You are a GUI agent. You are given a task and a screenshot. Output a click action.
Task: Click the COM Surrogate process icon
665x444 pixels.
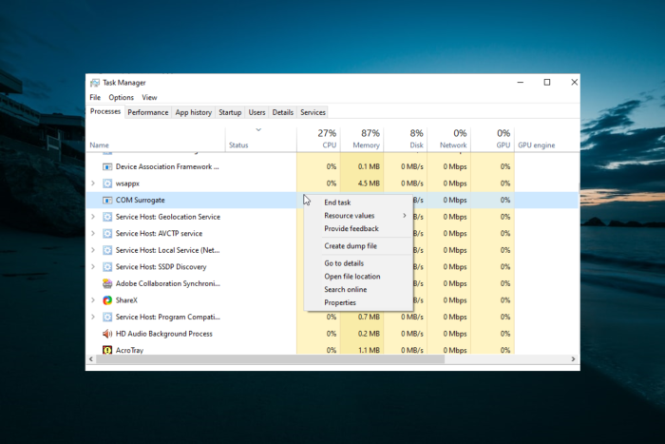tap(107, 201)
